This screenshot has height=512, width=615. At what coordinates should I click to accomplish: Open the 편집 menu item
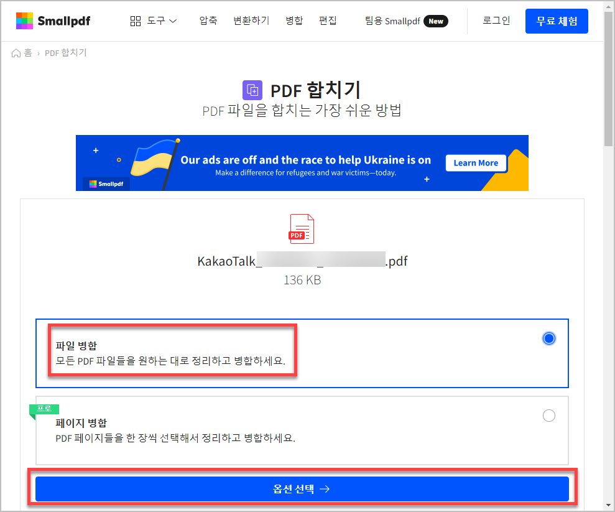(328, 21)
